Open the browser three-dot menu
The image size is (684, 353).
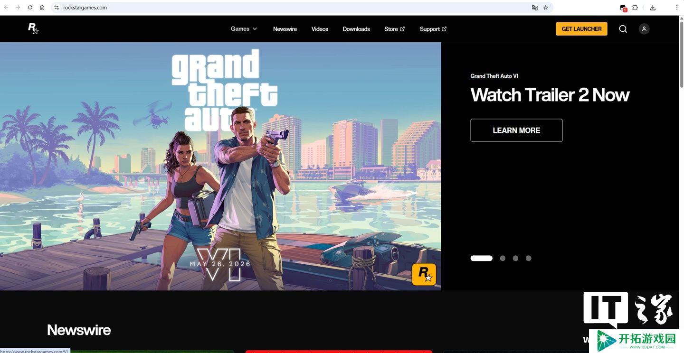pyautogui.click(x=677, y=8)
